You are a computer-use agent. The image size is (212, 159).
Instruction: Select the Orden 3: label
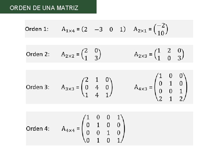[38, 87]
